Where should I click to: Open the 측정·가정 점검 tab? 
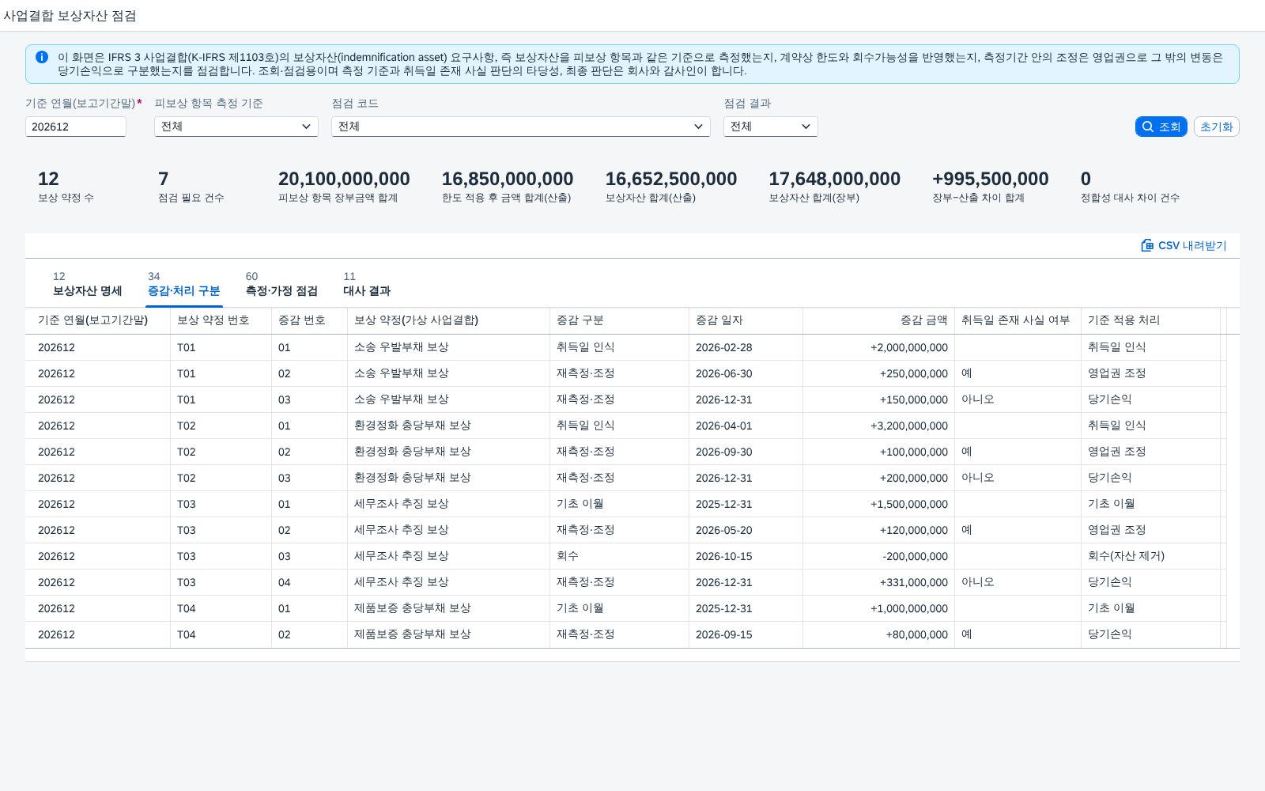pyautogui.click(x=281, y=284)
